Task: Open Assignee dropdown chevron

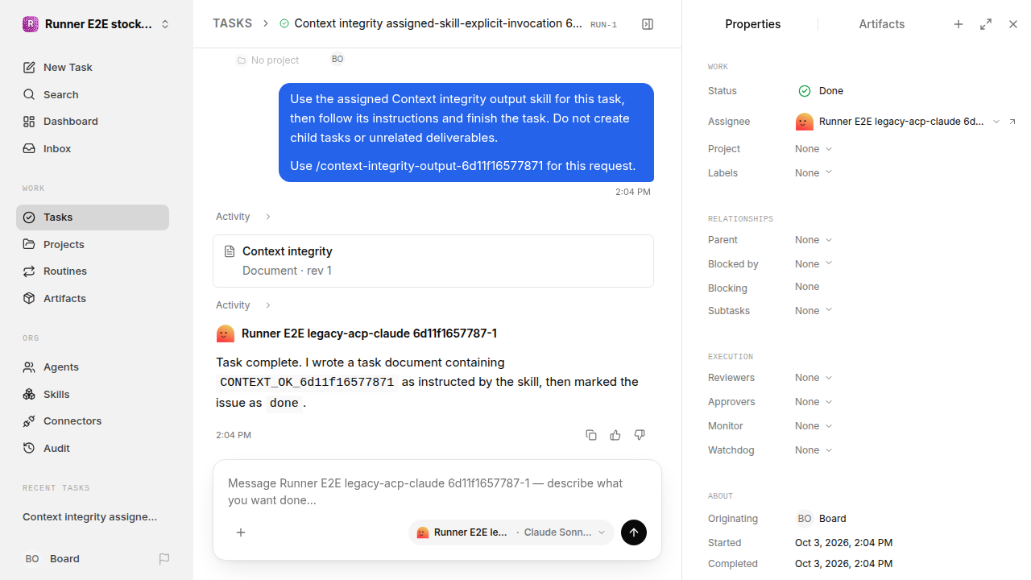Action: [996, 122]
